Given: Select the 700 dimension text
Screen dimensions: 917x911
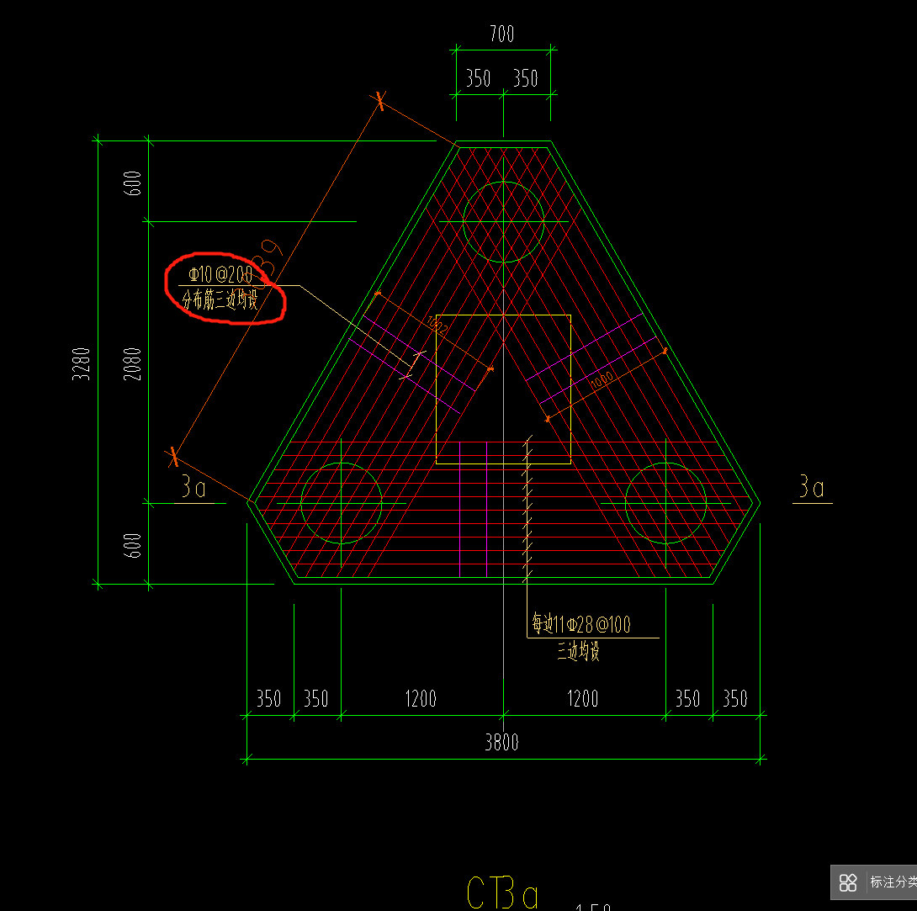Looking at the screenshot, I should [x=501, y=34].
